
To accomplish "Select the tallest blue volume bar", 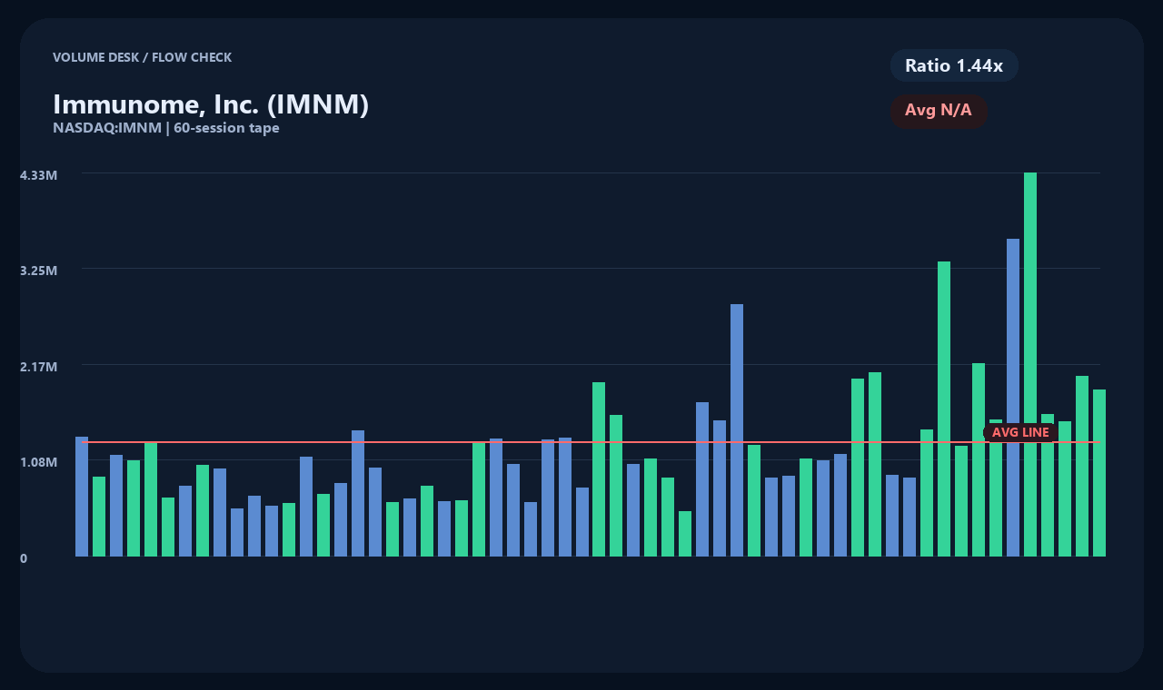I will tap(1013, 398).
